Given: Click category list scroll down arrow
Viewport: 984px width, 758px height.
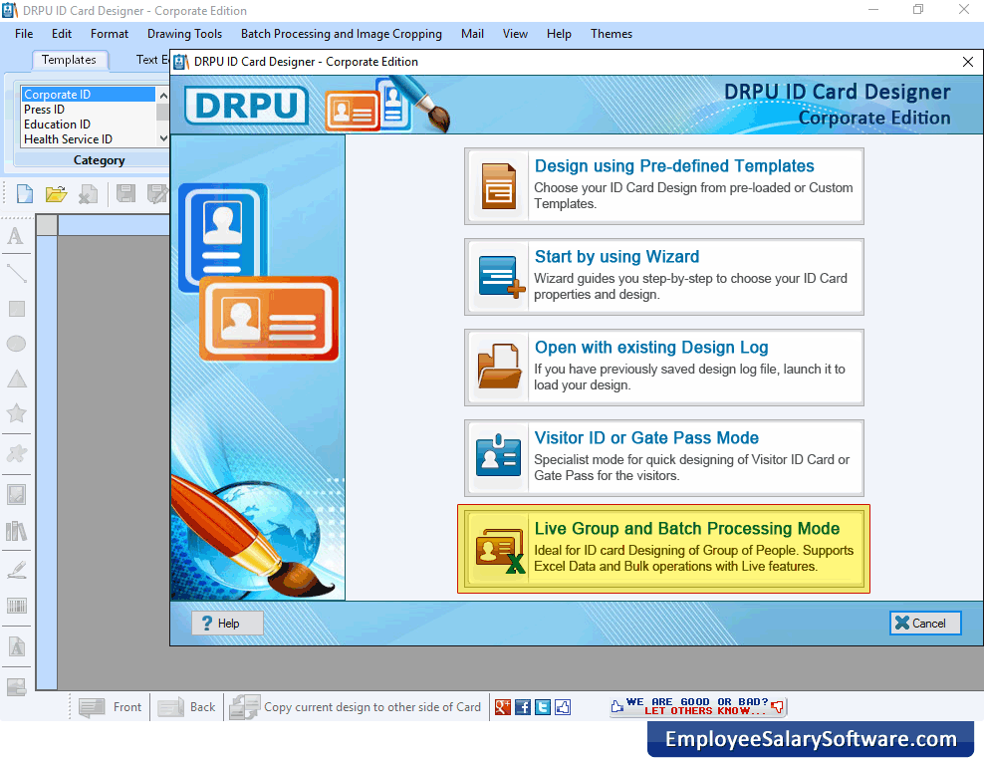Looking at the screenshot, I should pos(163,138).
